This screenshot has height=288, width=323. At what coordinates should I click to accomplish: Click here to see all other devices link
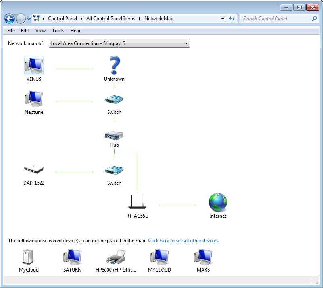[184, 241]
